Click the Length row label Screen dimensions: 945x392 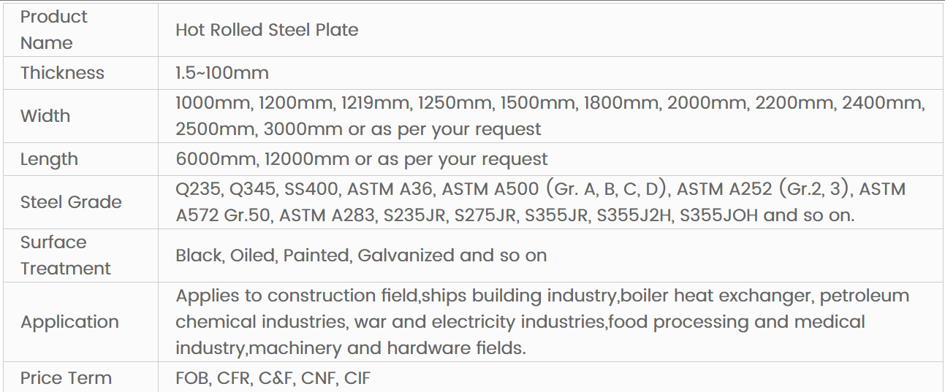click(49, 159)
